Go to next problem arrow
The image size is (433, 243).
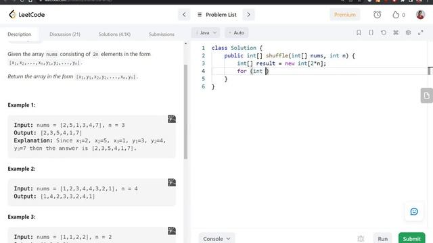[x=248, y=15]
